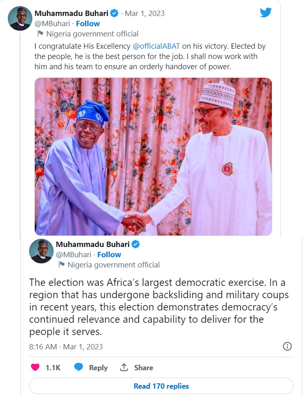Click the Mar 1, 2023 date in top header
The width and height of the screenshot is (305, 410).
click(x=145, y=14)
